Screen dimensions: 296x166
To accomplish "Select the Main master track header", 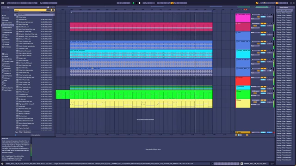I will point(243,132).
